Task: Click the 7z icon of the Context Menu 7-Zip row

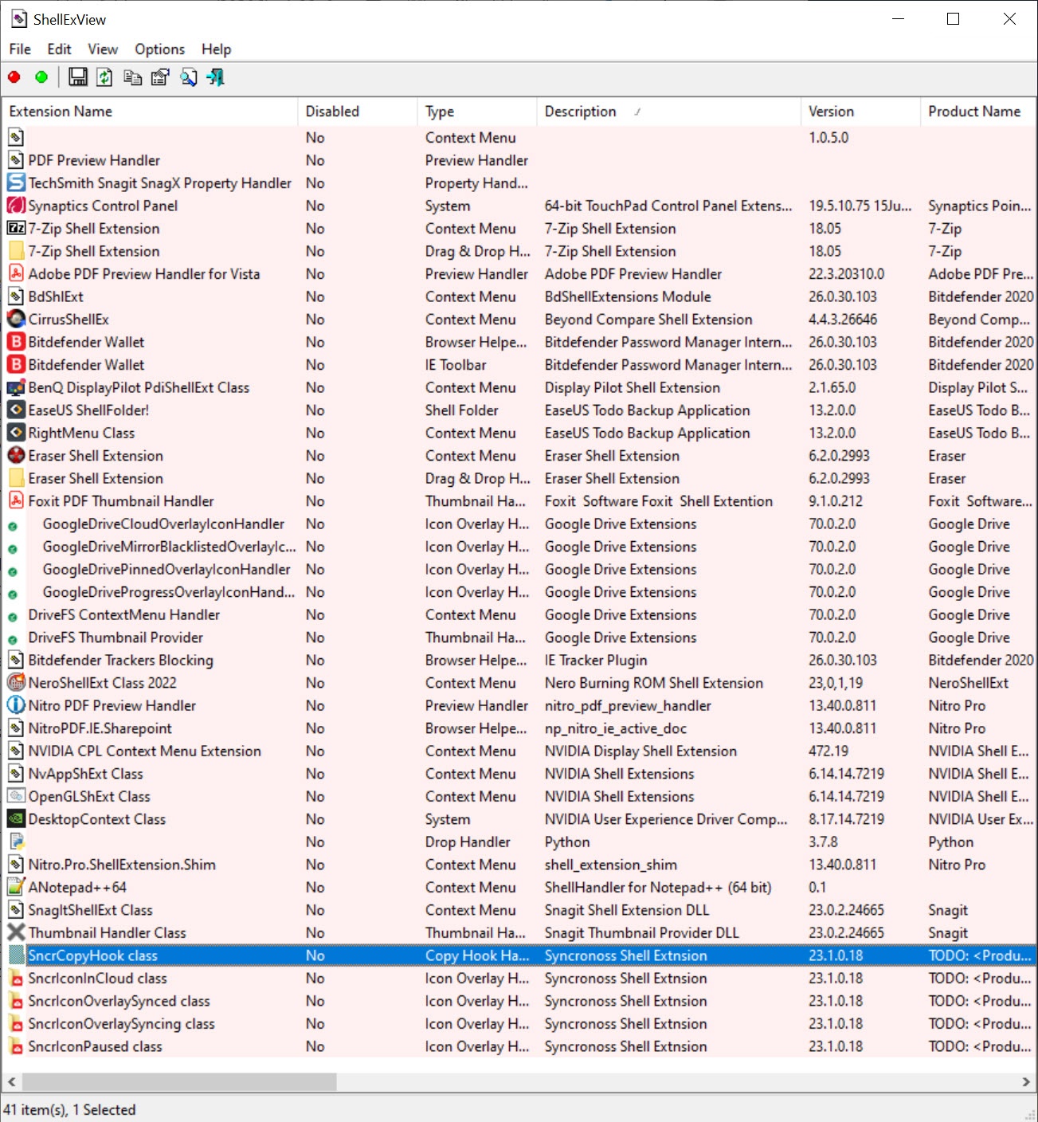Action: pyautogui.click(x=16, y=228)
